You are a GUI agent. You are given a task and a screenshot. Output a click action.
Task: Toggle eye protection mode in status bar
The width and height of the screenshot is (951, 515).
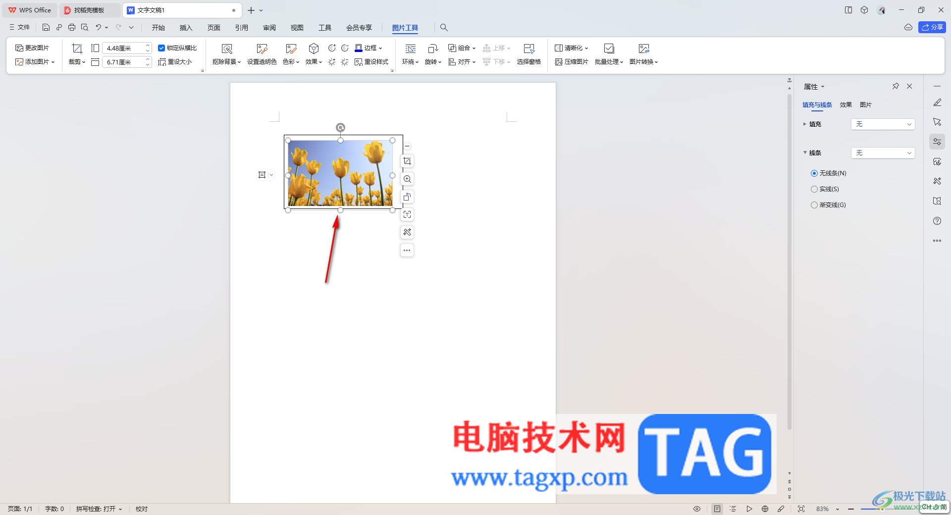(x=697, y=509)
